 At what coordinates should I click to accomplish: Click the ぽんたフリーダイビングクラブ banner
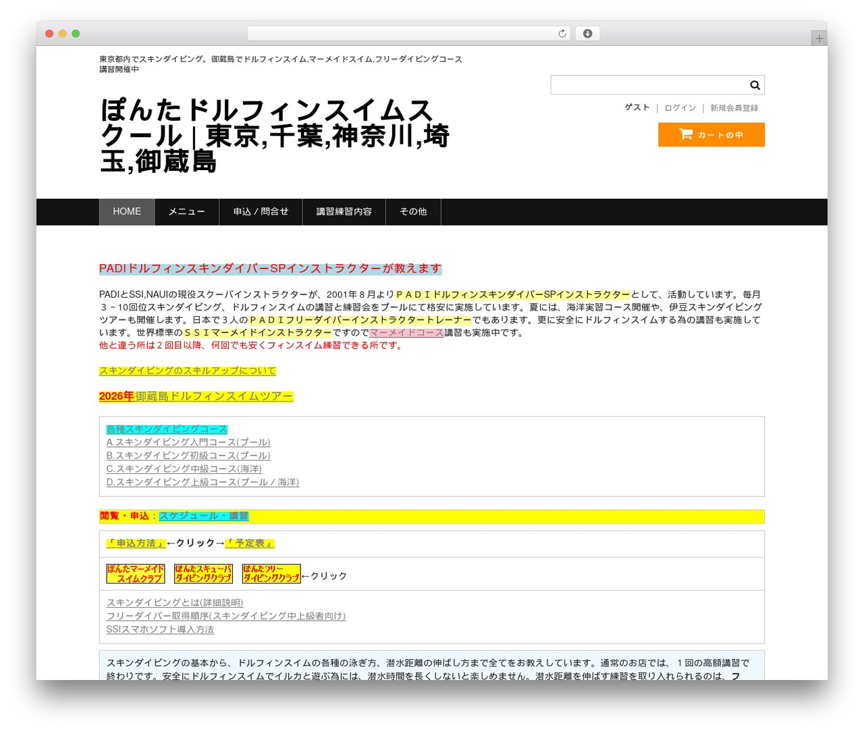[271, 574]
